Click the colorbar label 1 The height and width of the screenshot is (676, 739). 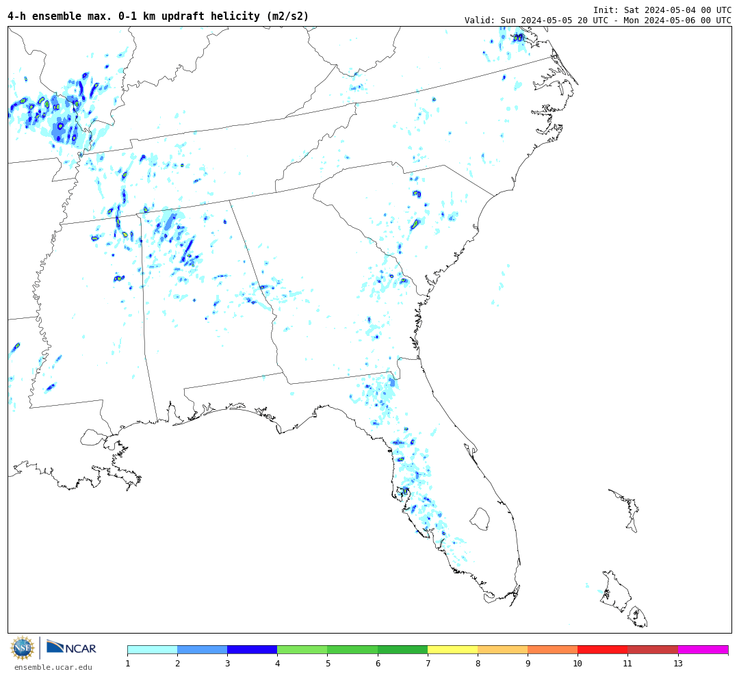(x=128, y=664)
